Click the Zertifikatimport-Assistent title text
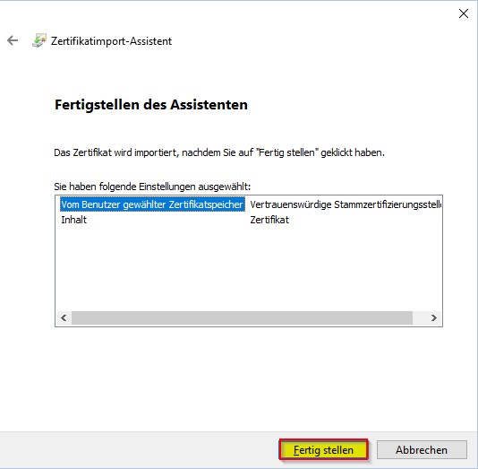 click(111, 41)
